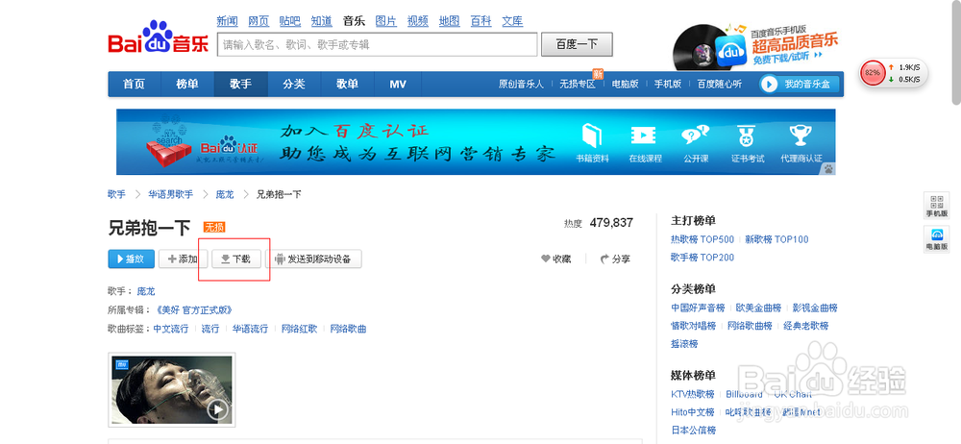Click the 手机版 QR code sidebar icon
This screenshot has height=444, width=961.
point(936,206)
